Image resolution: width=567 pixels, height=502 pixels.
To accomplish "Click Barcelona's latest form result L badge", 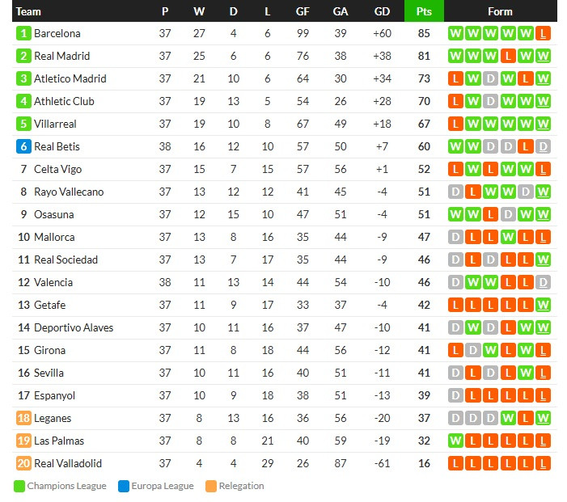I will (x=543, y=34).
